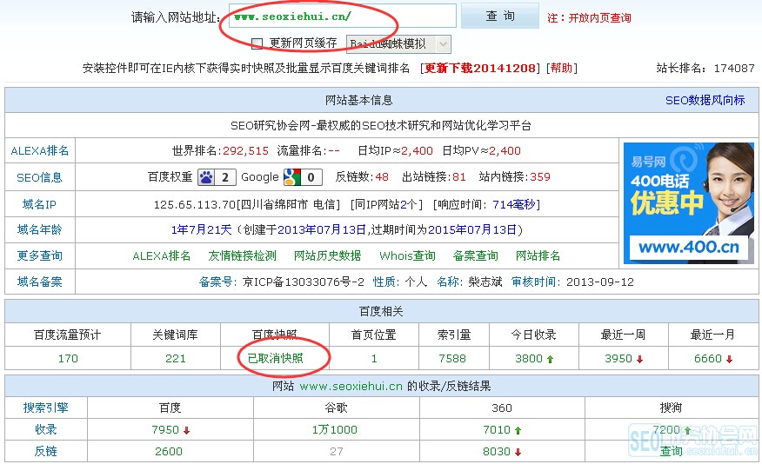Viewport: 762px width, 464px height.
Task: Click world rank value 292,515
Action: click(245, 151)
